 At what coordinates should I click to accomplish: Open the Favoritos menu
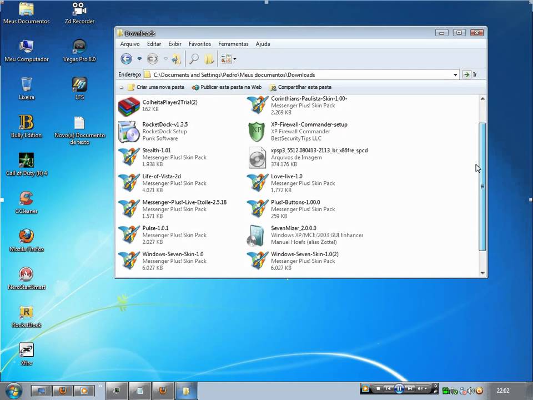pos(200,44)
